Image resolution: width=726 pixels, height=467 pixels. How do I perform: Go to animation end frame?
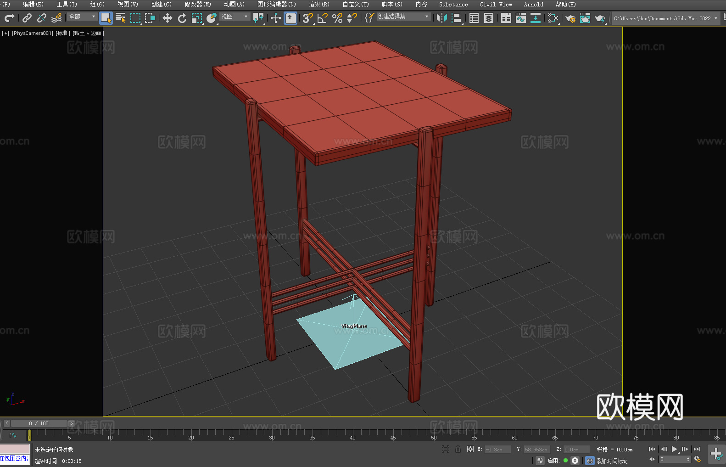pos(697,449)
